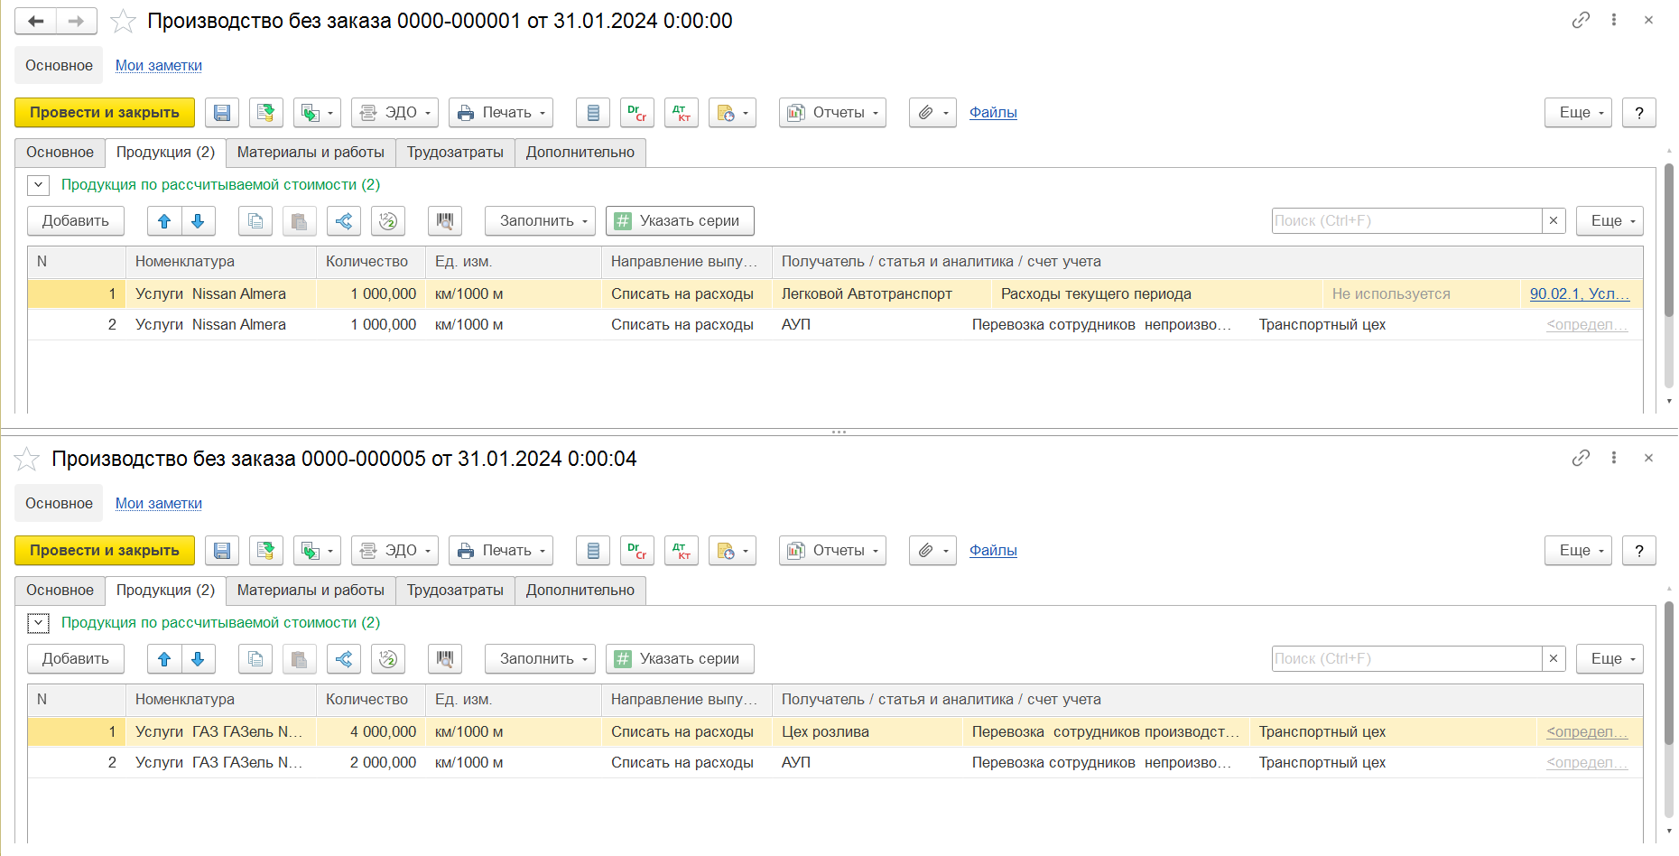The width and height of the screenshot is (1679, 856).
Task: Copy link icon for document 0000-000005
Action: (x=1581, y=458)
